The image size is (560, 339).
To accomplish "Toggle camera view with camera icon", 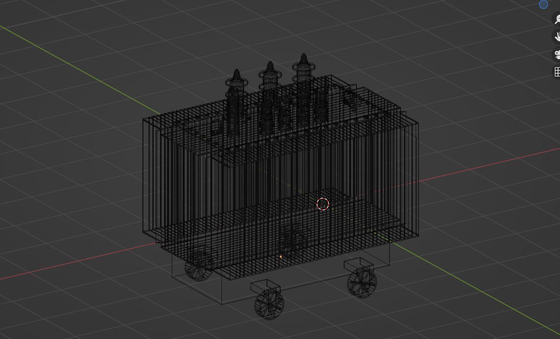I will (557, 54).
